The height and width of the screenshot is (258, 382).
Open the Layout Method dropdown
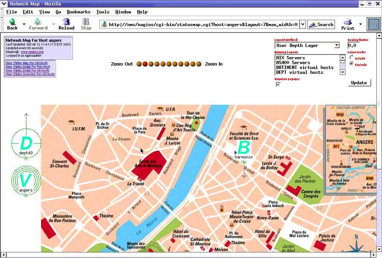(x=307, y=45)
